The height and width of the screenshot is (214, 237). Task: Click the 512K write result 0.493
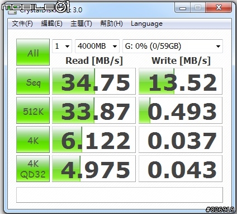click(x=181, y=110)
